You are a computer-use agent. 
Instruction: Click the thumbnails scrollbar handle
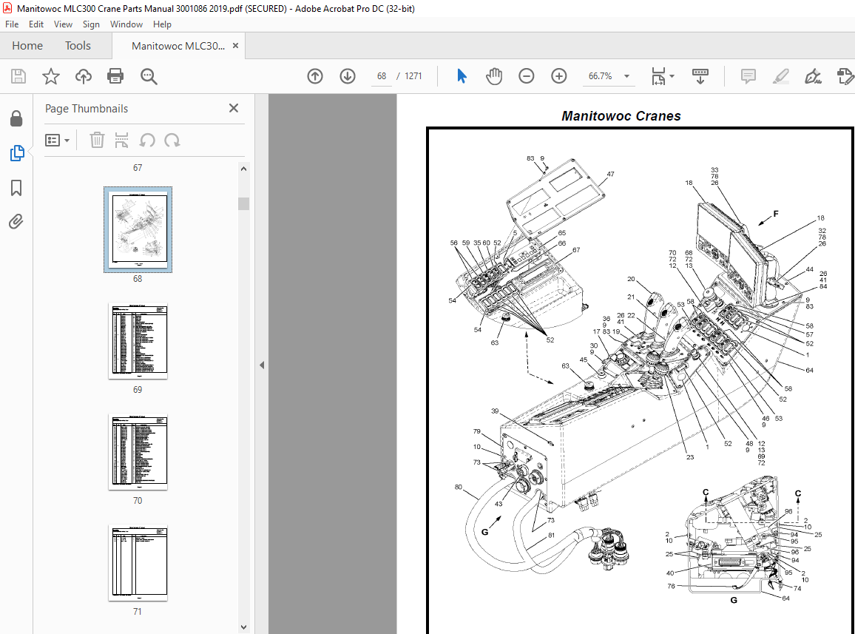[x=244, y=203]
